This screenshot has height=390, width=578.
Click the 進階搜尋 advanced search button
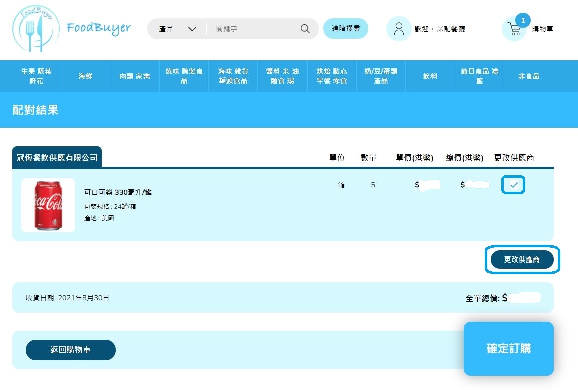345,28
